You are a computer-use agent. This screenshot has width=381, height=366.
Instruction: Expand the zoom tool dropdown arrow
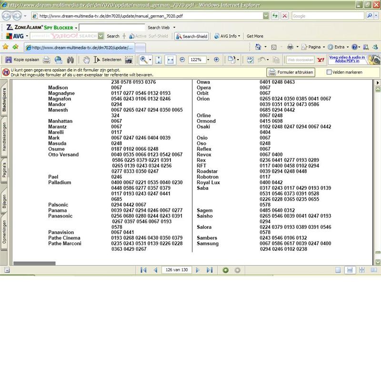pos(150,60)
